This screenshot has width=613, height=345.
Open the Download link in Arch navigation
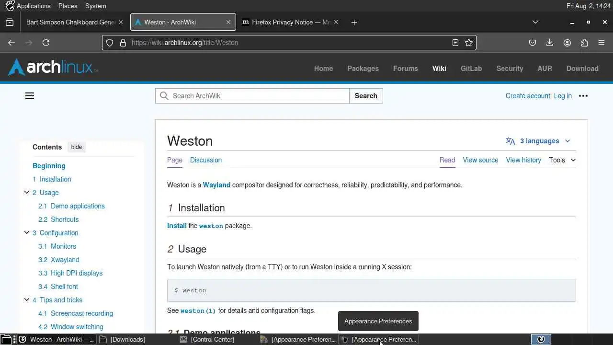pyautogui.click(x=582, y=69)
